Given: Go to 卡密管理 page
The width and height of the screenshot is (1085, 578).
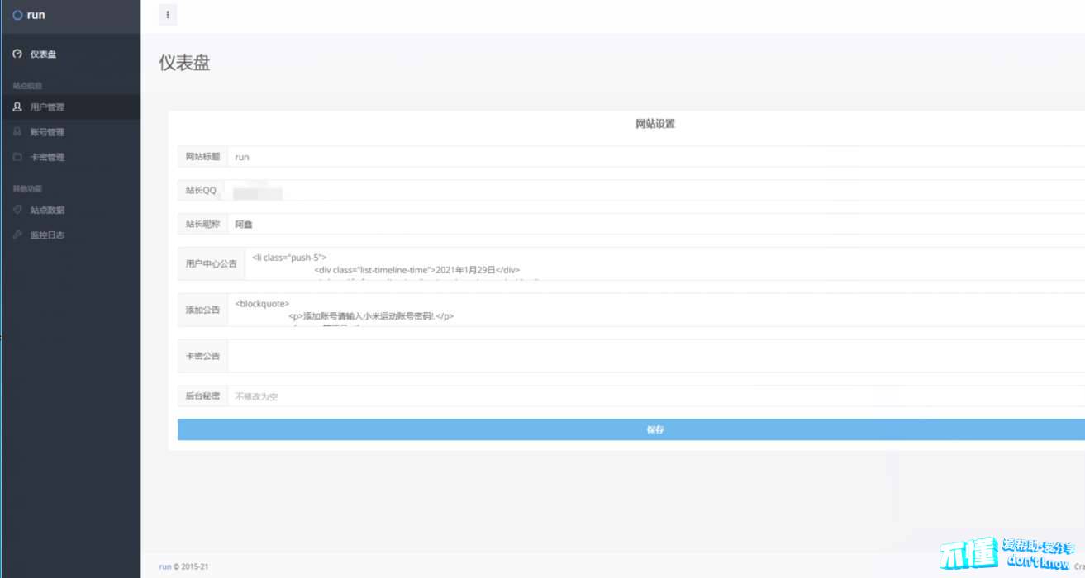Looking at the screenshot, I should tap(47, 157).
